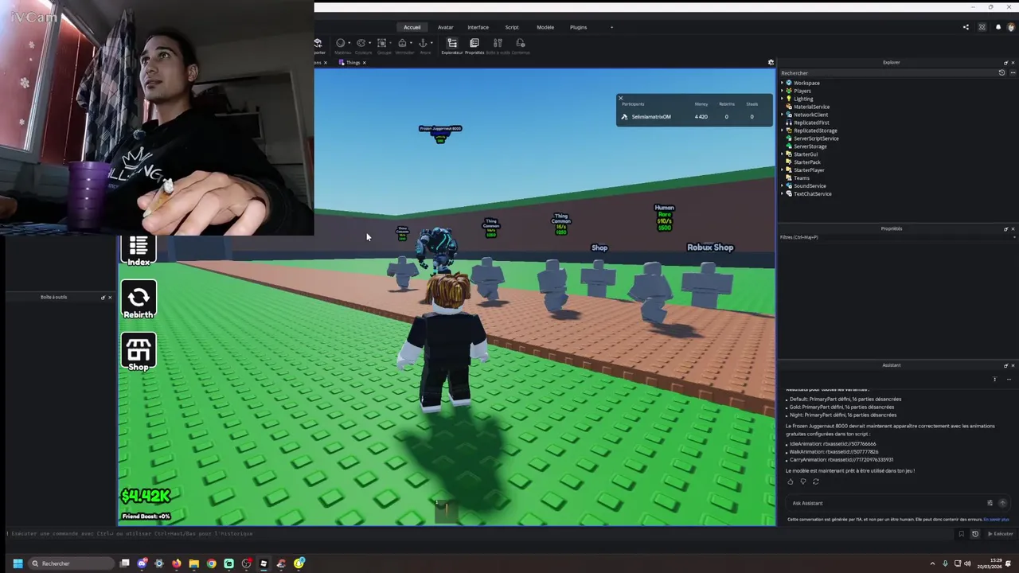Expand the Lighting tree node

pyautogui.click(x=783, y=99)
